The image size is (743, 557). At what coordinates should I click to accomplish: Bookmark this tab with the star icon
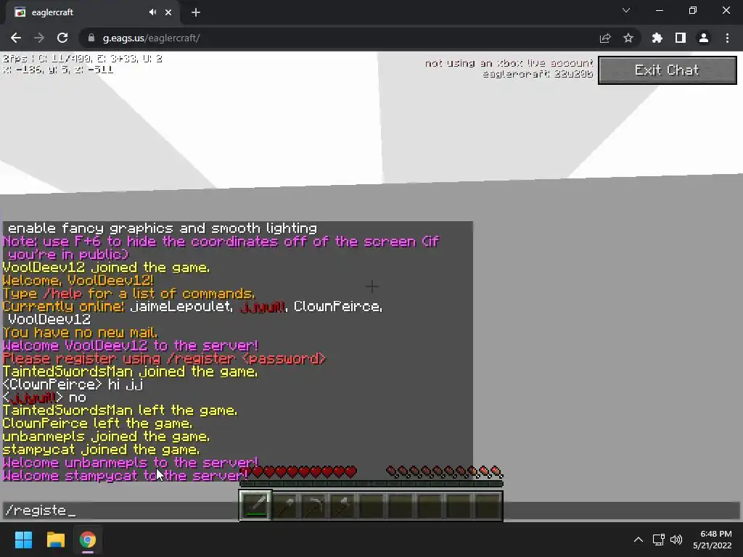tap(628, 38)
